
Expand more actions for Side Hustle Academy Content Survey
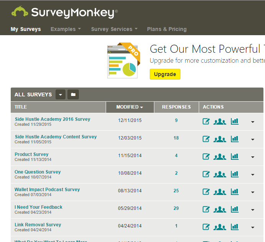[253, 140]
